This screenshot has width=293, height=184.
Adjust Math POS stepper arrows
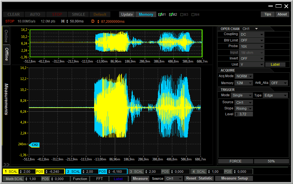point(52,179)
